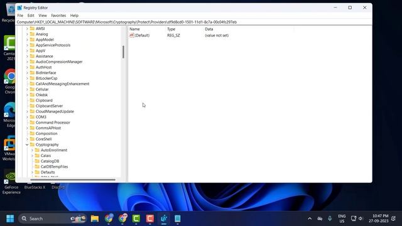
Task: Open the green Camtasia taskbar icon
Action: point(136,218)
